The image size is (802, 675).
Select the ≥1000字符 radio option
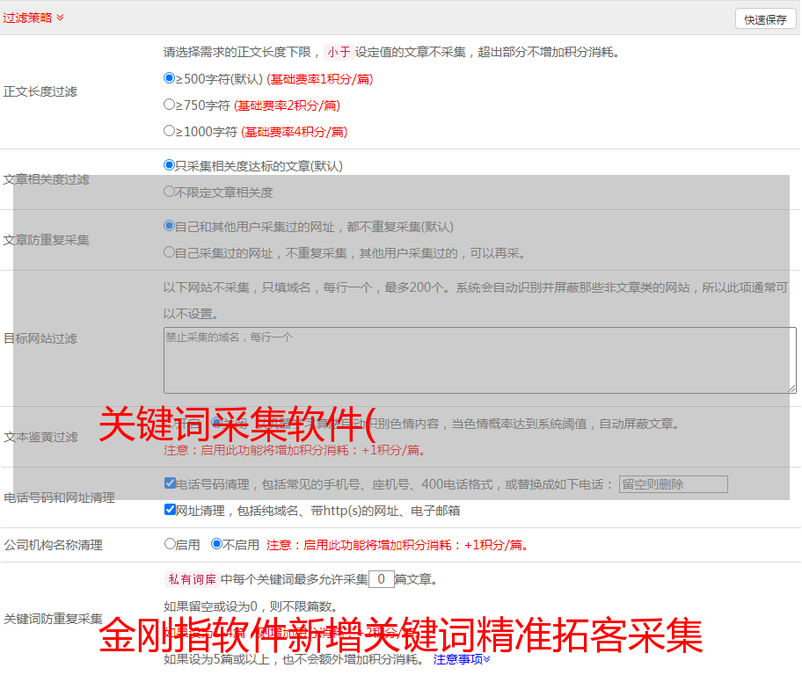point(170,131)
